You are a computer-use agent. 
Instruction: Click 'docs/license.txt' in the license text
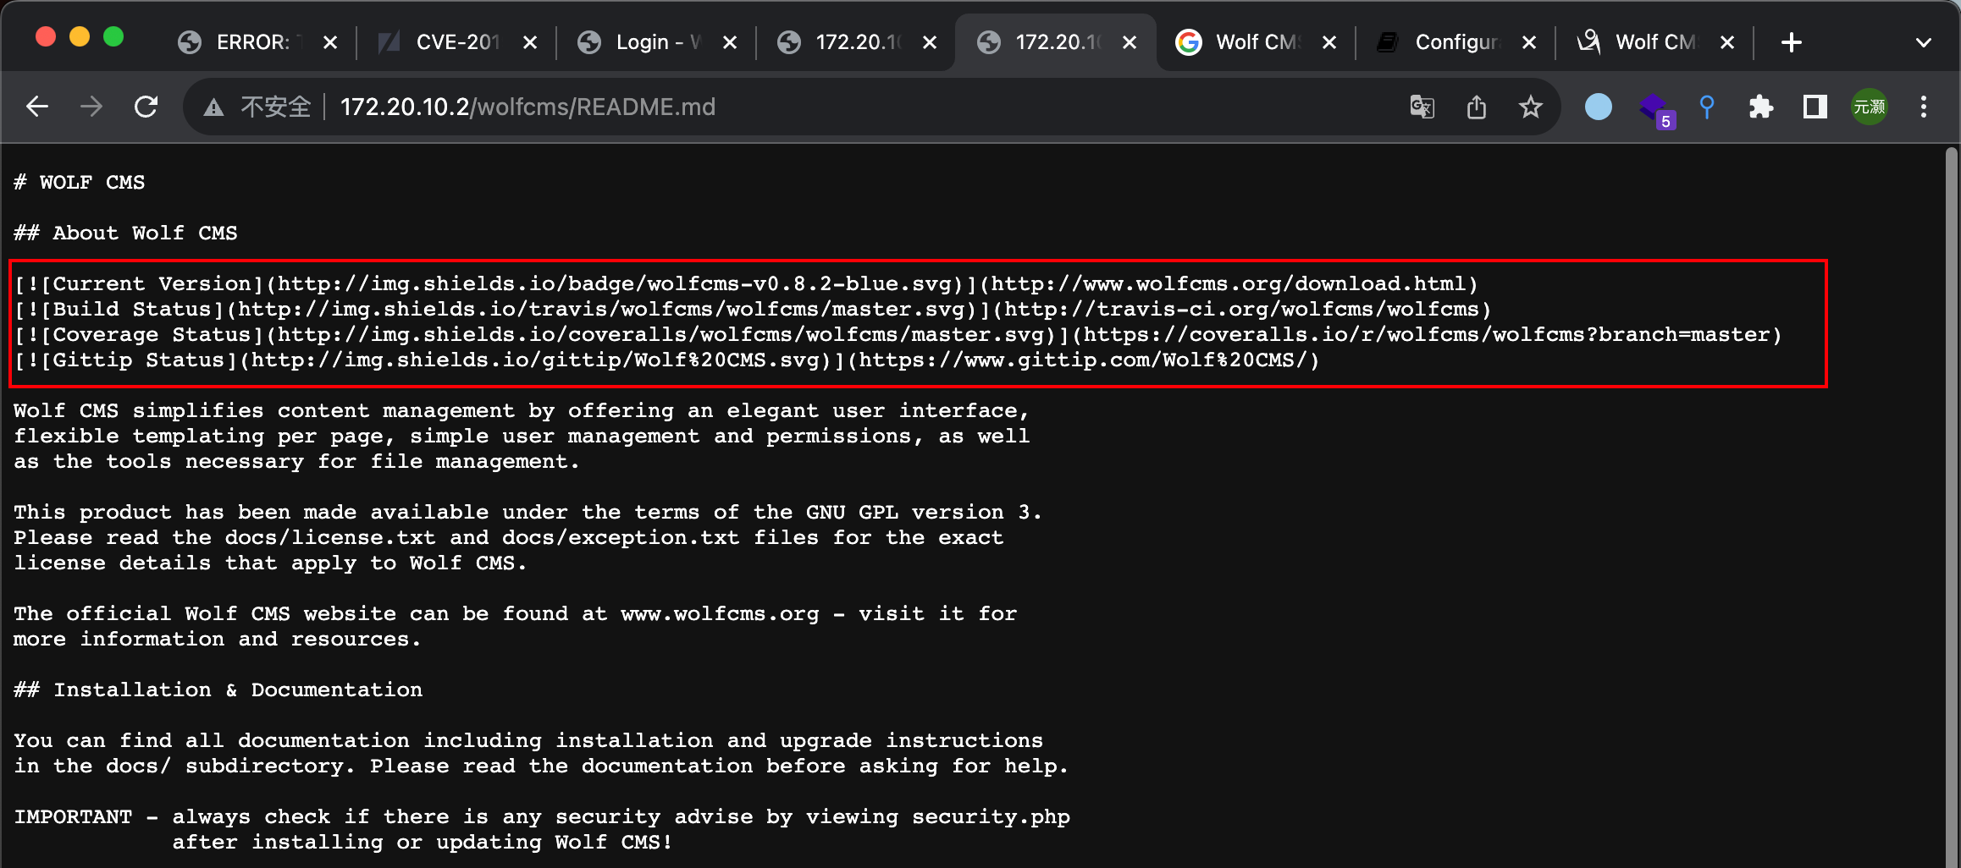(330, 538)
